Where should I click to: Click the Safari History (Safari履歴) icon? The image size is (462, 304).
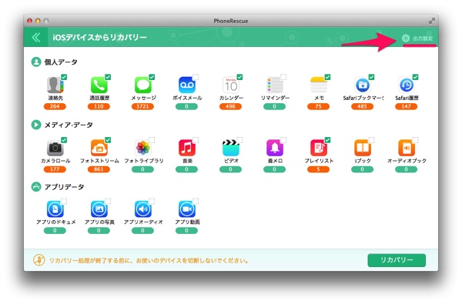click(406, 85)
